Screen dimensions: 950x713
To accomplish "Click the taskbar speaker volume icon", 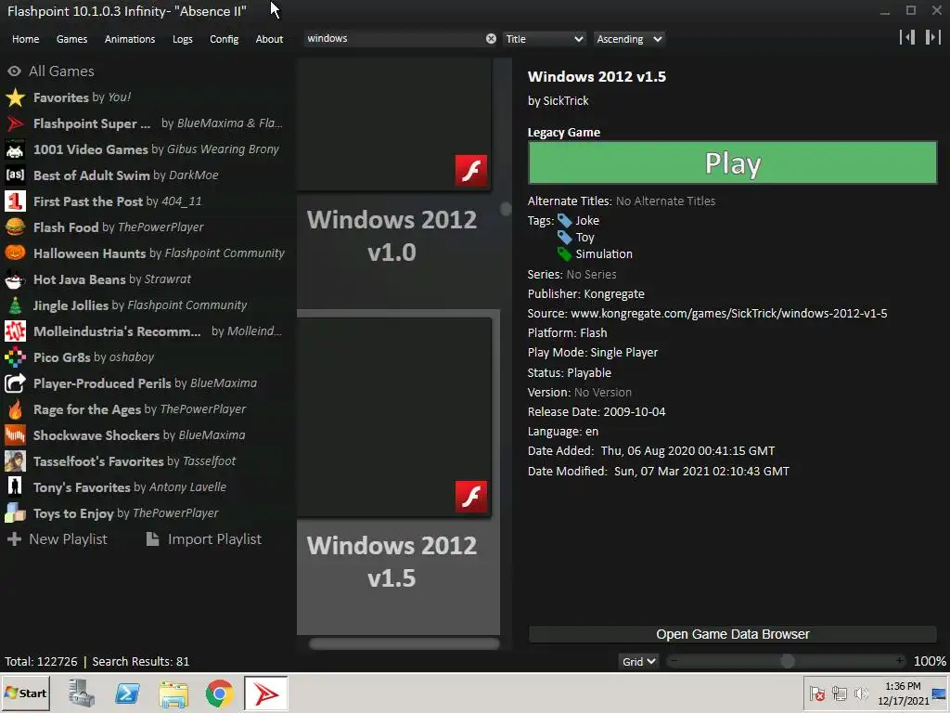I will (861, 694).
